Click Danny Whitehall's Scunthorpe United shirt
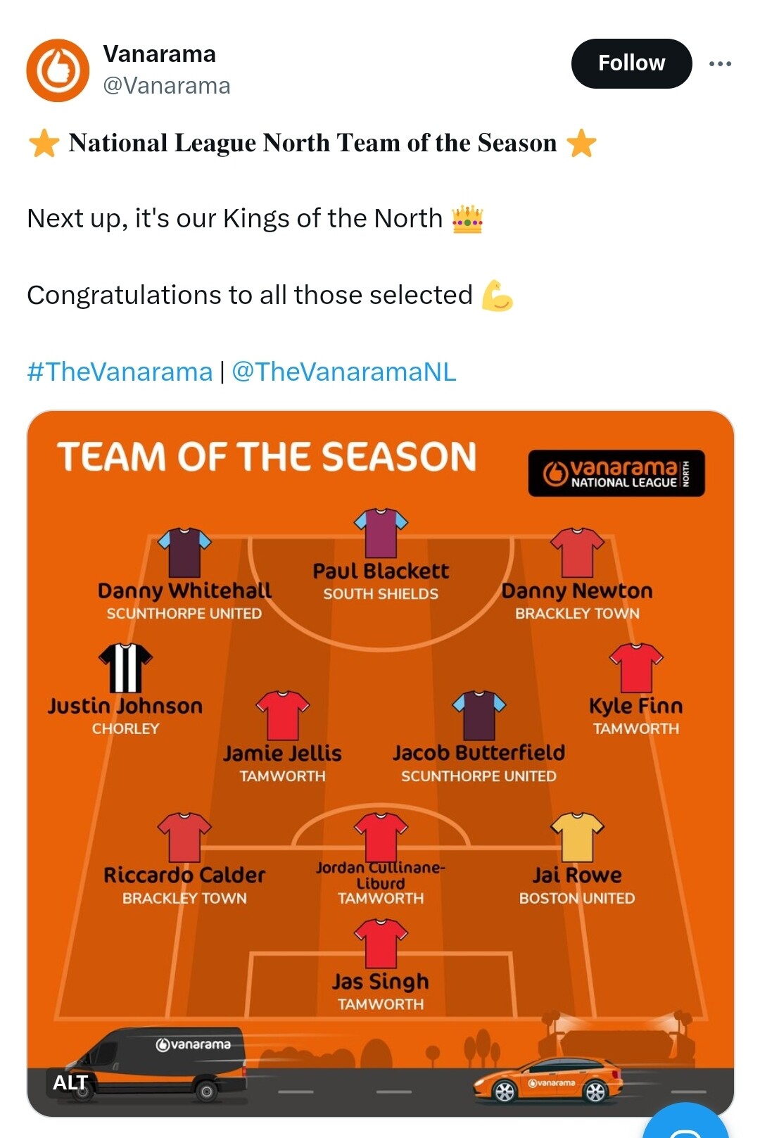 [x=184, y=552]
